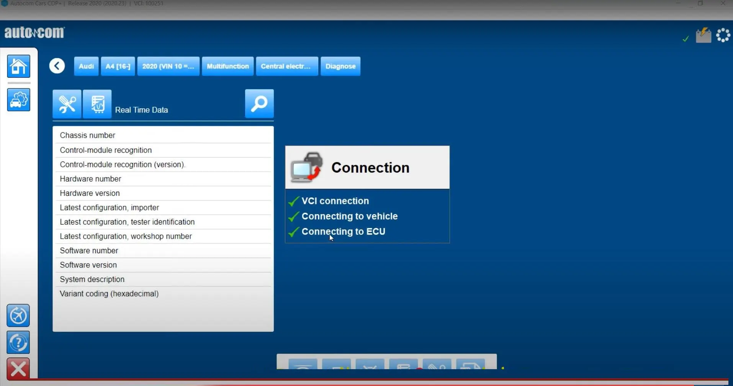The height and width of the screenshot is (386, 733).
Task: Click the Connecting to ECU status line
Action: coord(337,231)
